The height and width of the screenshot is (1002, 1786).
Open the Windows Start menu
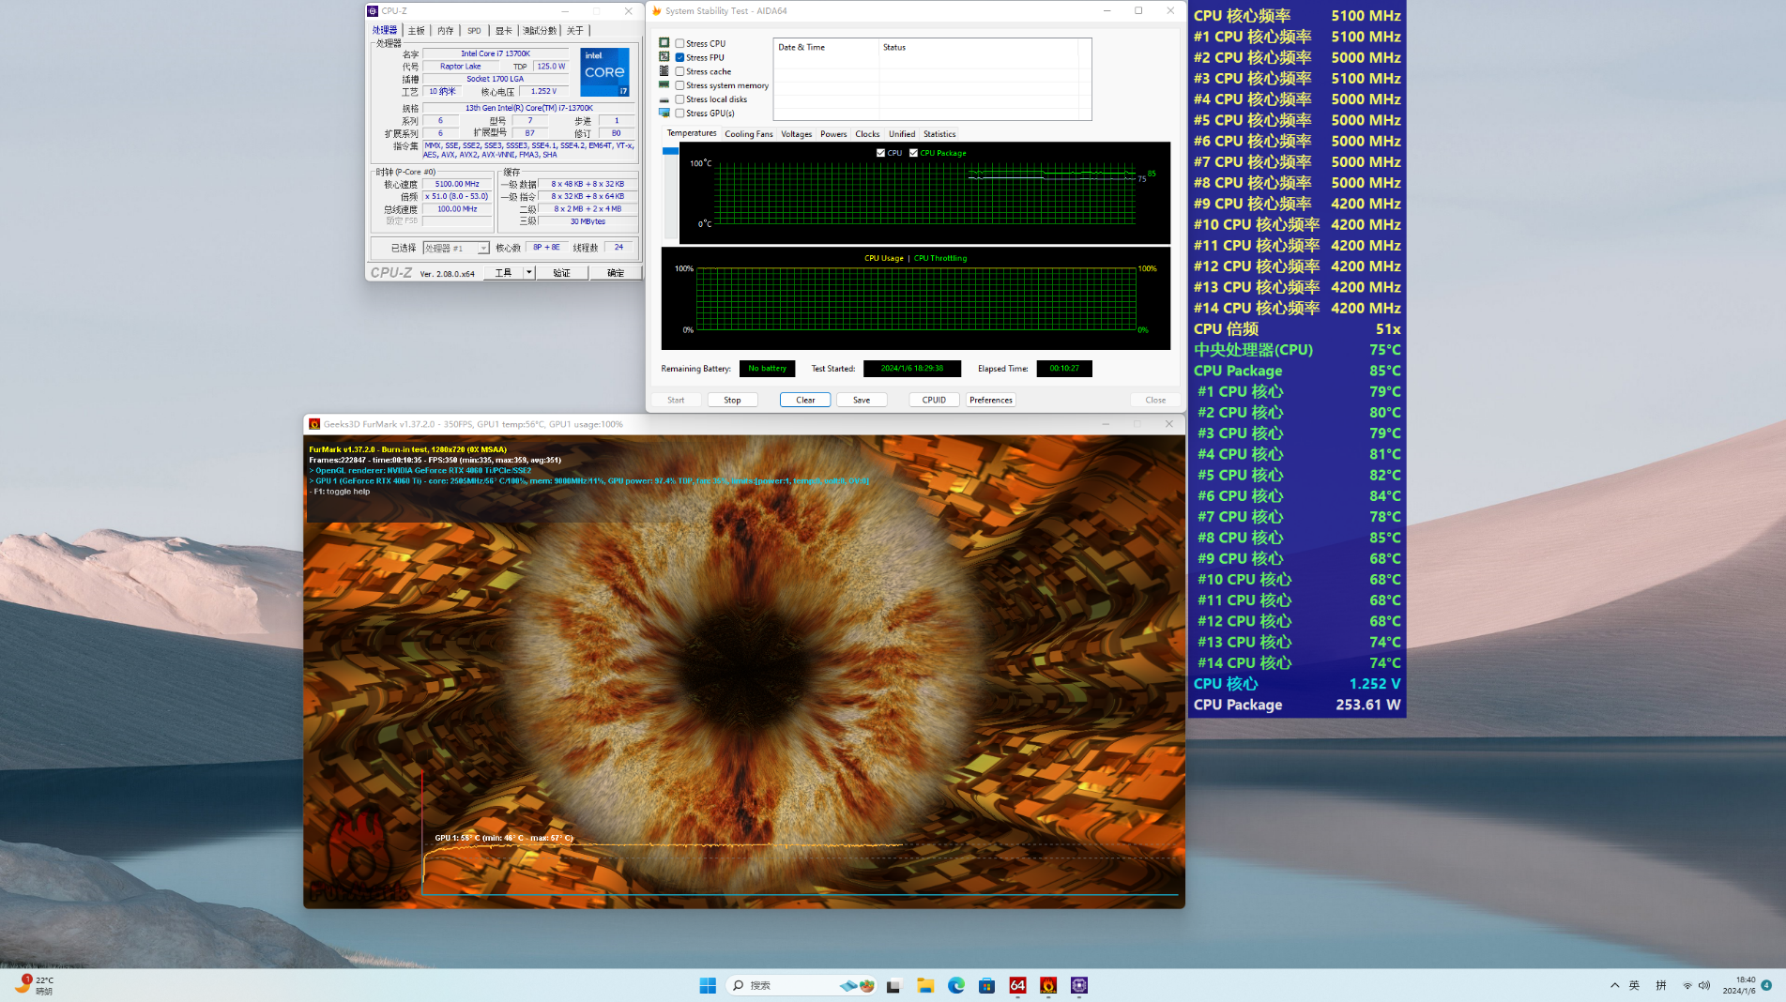point(708,985)
